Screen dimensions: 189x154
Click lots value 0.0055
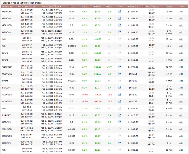click(x=72, y=136)
